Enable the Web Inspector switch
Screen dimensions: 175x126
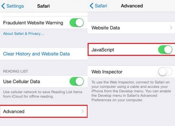165,72
